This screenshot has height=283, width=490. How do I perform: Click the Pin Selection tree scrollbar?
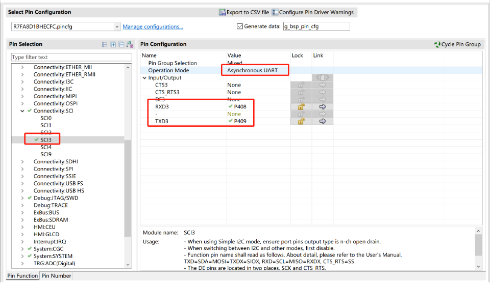click(x=128, y=188)
